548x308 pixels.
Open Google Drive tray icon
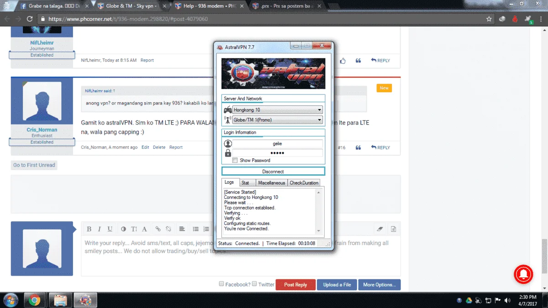tap(468, 300)
